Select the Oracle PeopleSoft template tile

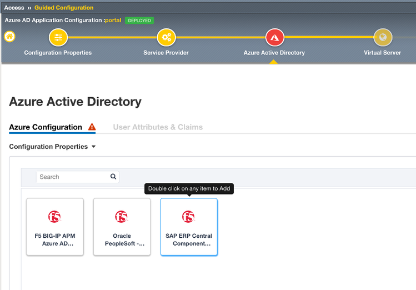tap(122, 227)
